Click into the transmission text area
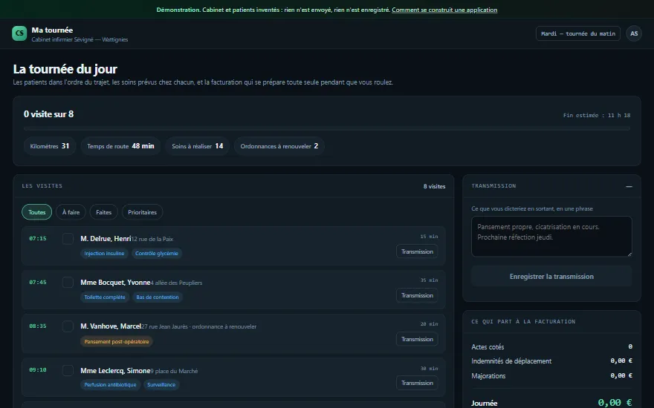This screenshot has height=408, width=654. pyautogui.click(x=551, y=236)
